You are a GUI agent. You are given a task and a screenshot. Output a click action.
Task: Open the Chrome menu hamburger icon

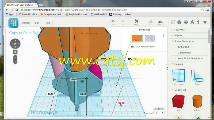(208, 10)
